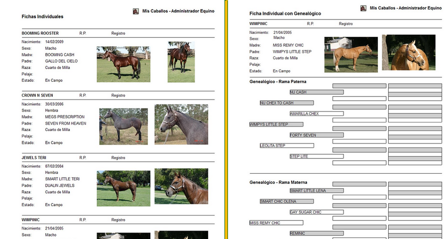448x239 pixels.
Task: Select the AMARILLA CHEX pedigree box
Action: pyautogui.click(x=317, y=114)
